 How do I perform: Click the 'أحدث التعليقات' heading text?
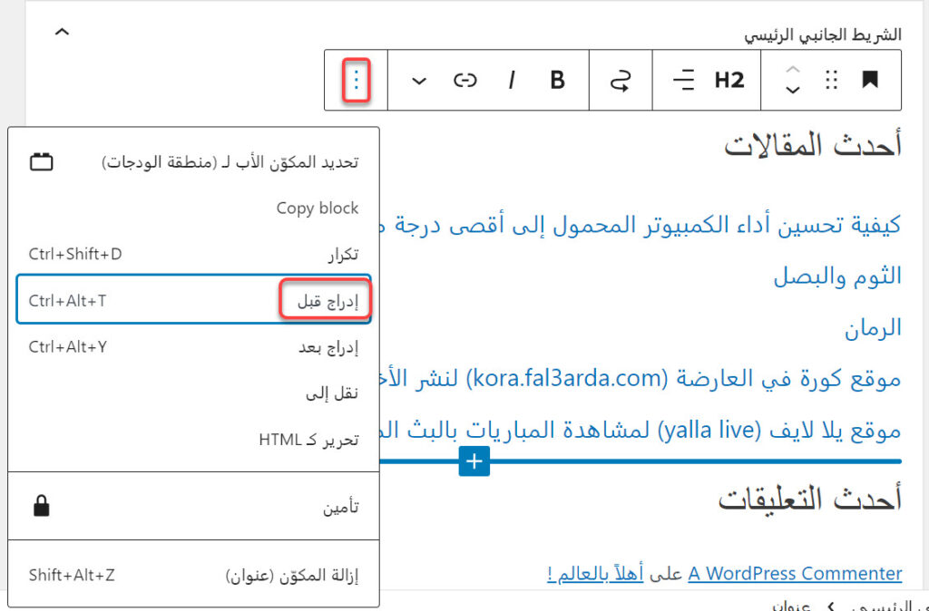(809, 499)
